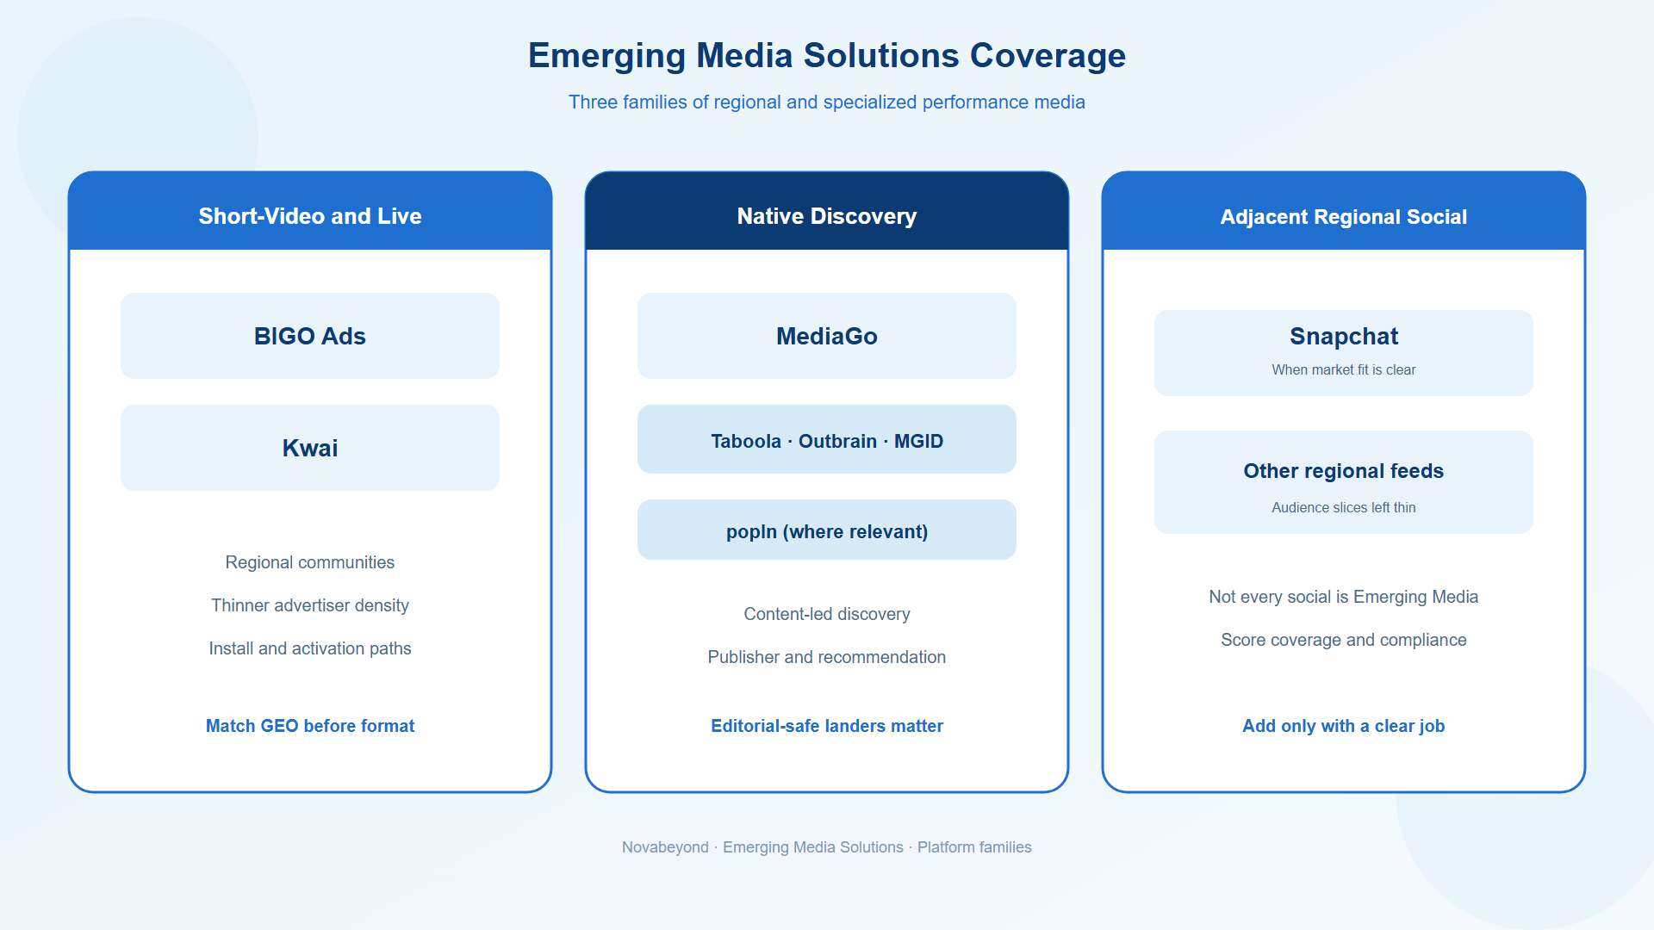Click the 'Kwai' platform box

click(x=310, y=448)
